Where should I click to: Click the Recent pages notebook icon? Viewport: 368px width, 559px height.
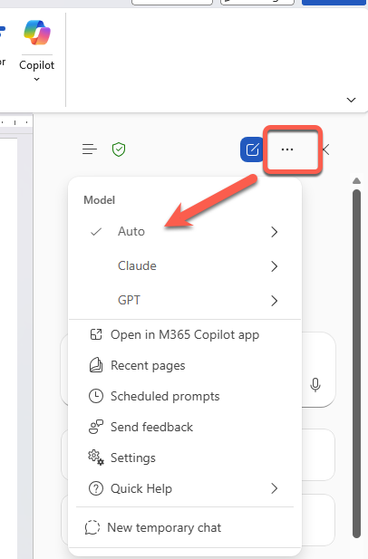click(95, 365)
